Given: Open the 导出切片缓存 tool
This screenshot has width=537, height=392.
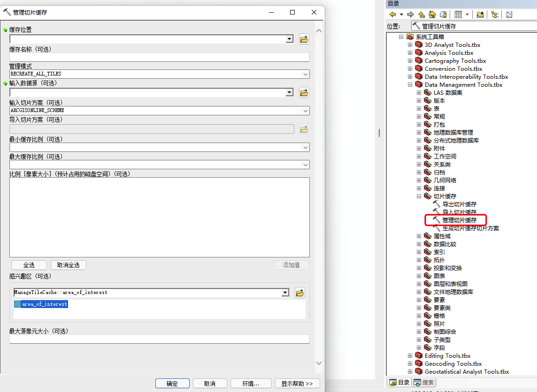Looking at the screenshot, I should tap(459, 204).
